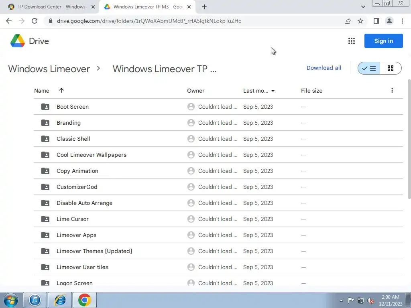Open a new tab with the plus icon
This screenshot has height=308, width=411.
(204, 7)
